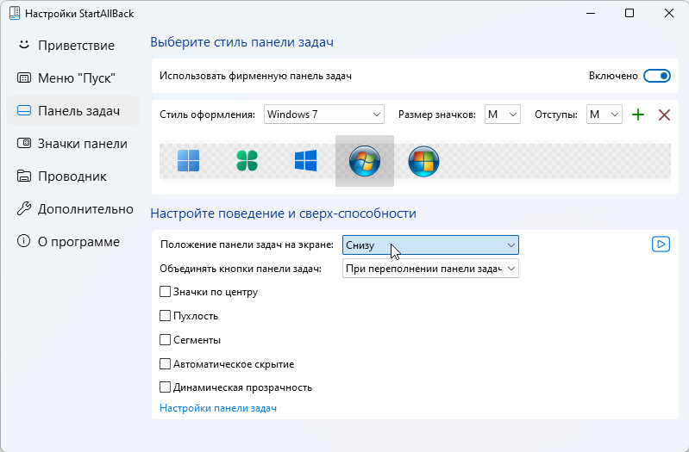Click the smiley icon beside Приветствие
Viewport: 689px width, 452px height.
tap(24, 45)
